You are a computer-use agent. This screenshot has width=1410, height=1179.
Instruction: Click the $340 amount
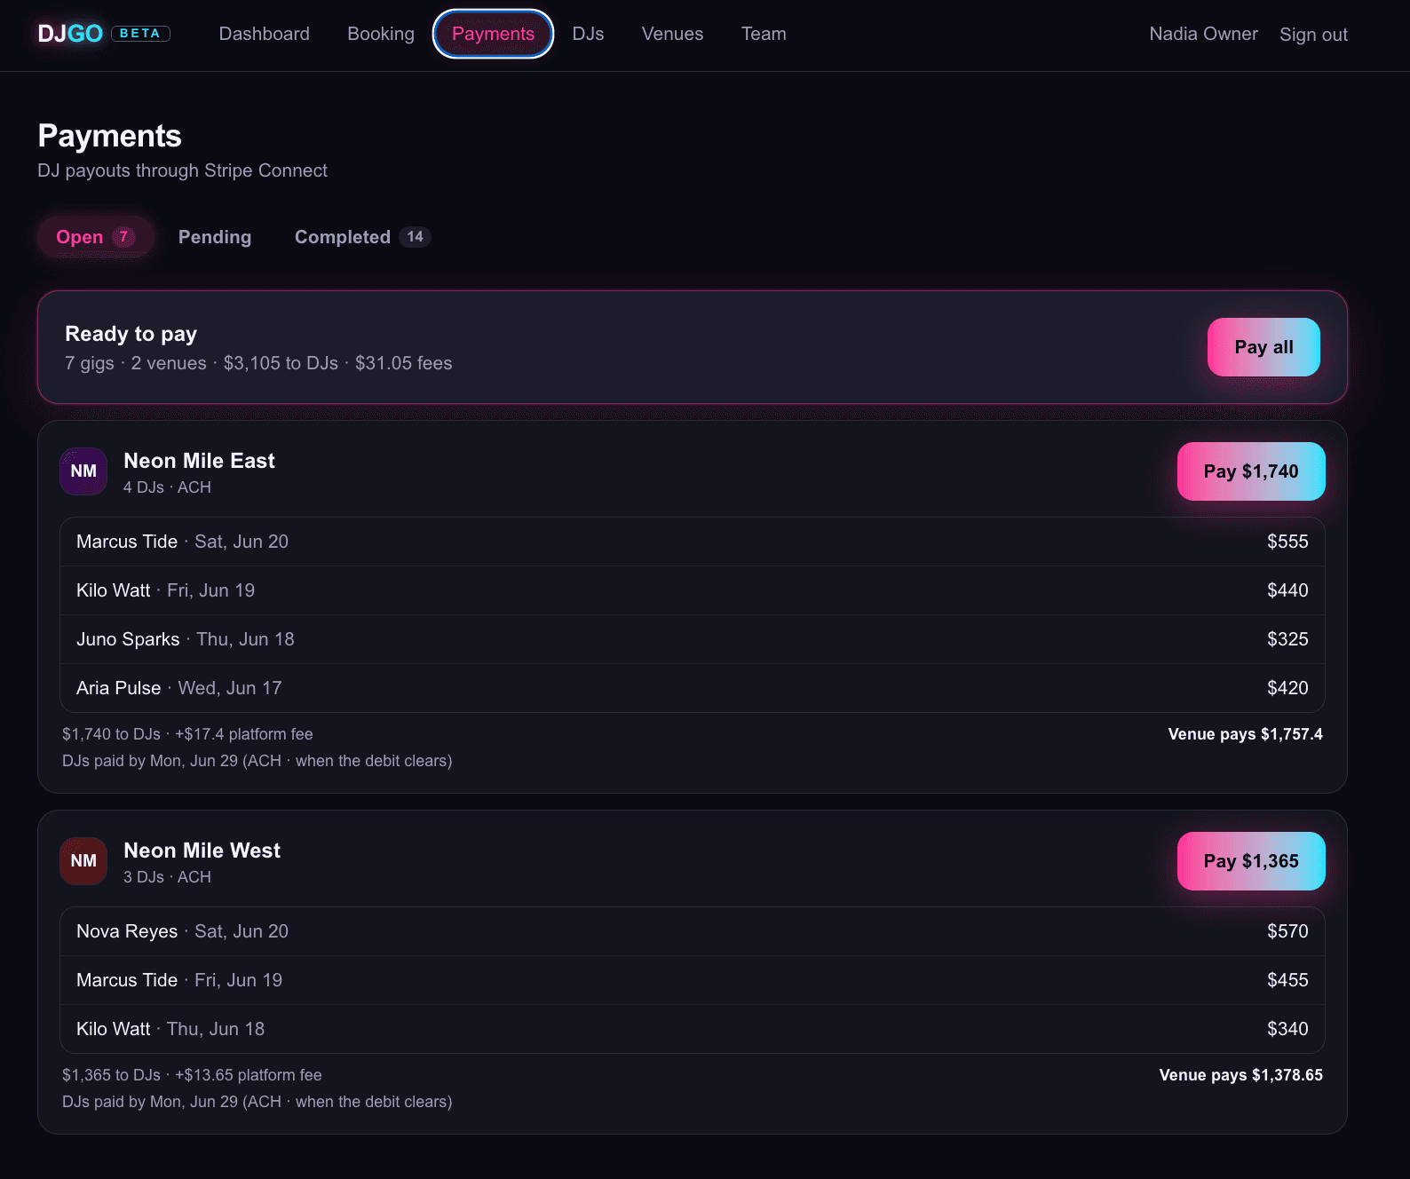1287,1029
